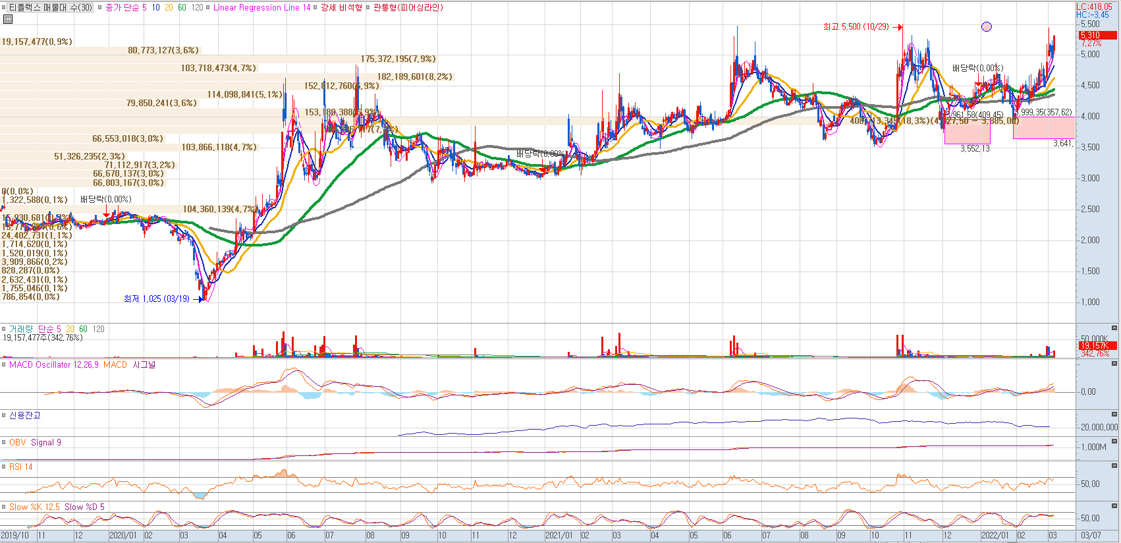Click the 신용잔고 indicator label
Viewport: 1121px width, 543px height.
pos(25,415)
